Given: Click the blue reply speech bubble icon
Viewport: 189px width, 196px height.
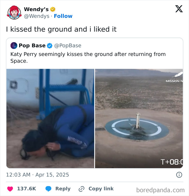Looking at the screenshot, I should pyautogui.click(x=48, y=189).
